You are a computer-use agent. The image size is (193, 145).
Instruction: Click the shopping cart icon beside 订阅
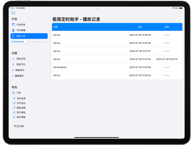click(x=13, y=93)
